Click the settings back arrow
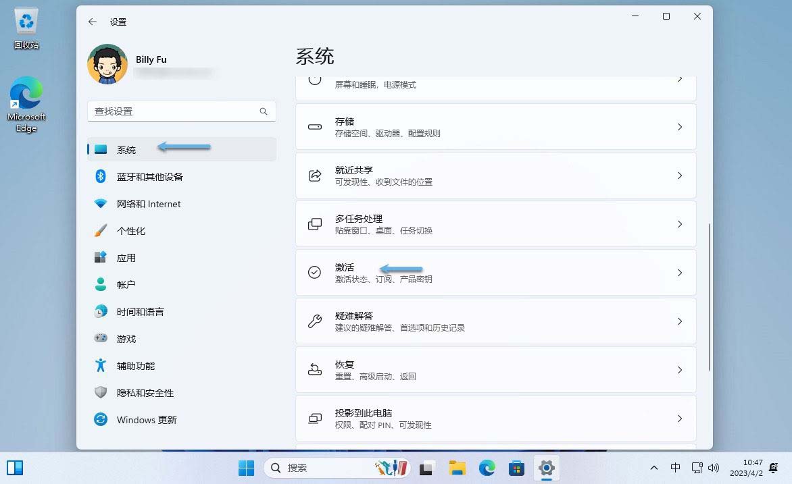 coord(93,22)
